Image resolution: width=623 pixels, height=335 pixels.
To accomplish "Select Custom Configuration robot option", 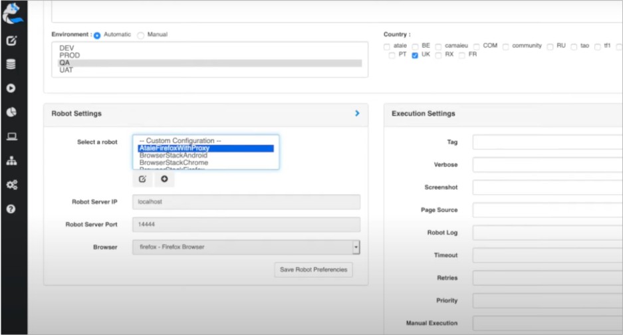I will [206, 141].
